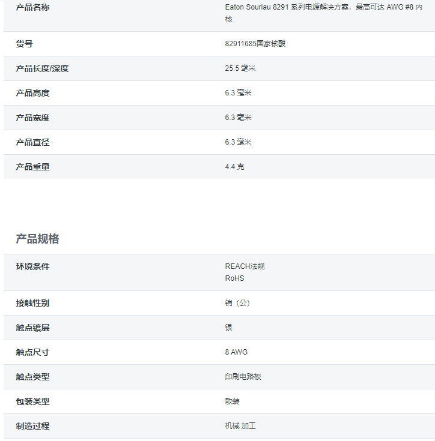Click the 机械 加工 value

[240, 426]
